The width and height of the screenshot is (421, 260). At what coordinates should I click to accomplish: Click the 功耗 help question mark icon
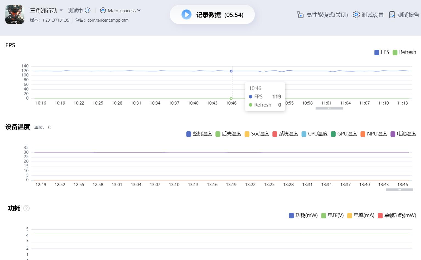(x=26, y=208)
